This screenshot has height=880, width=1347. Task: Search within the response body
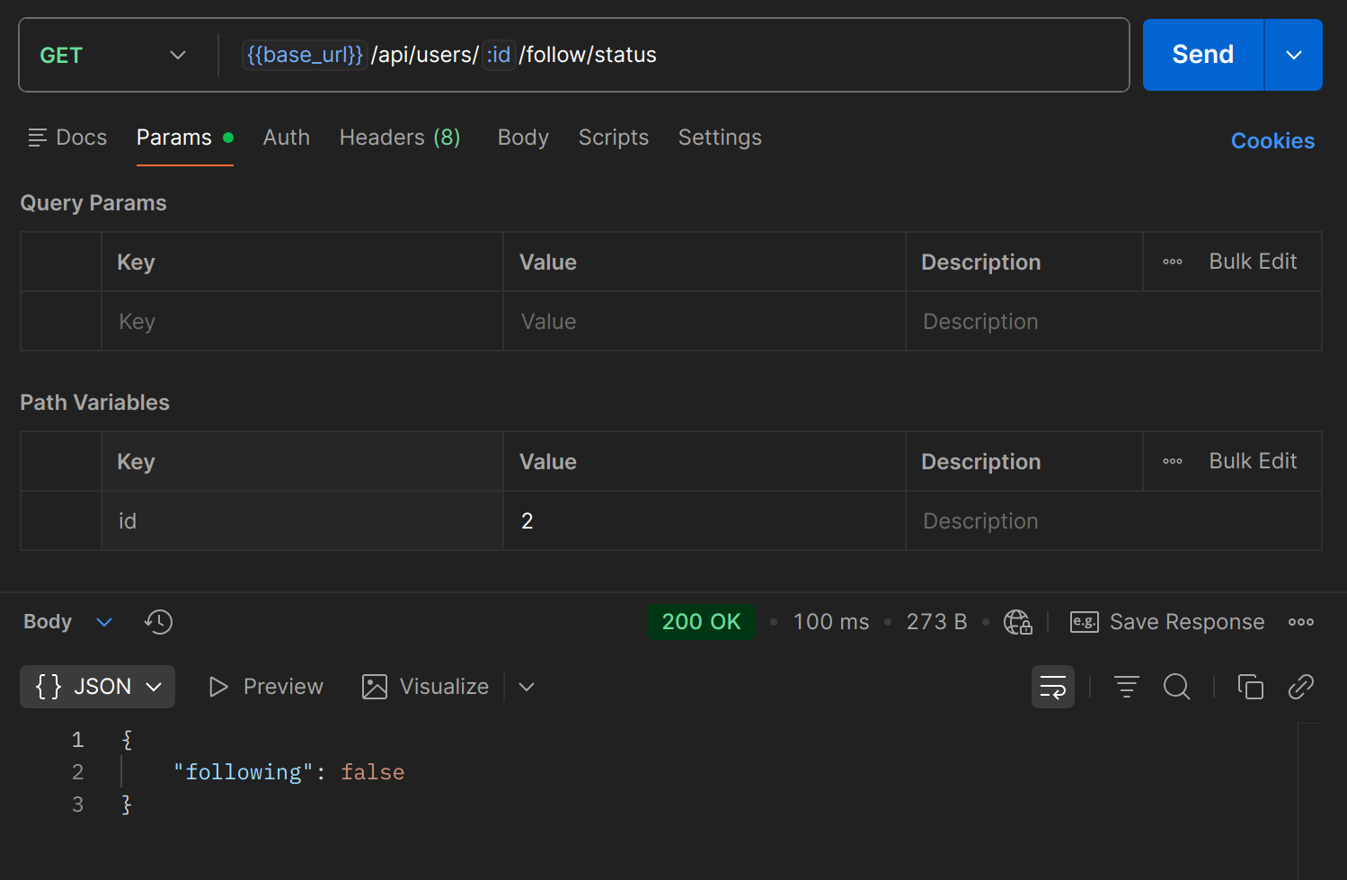point(1176,687)
